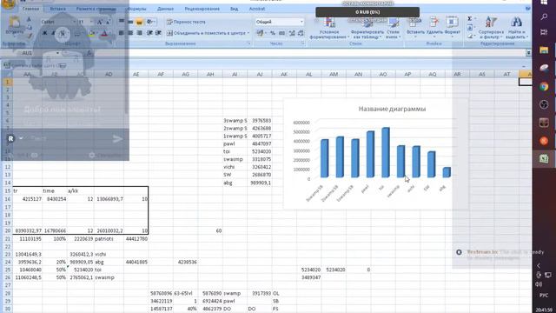Click the increase decimal icon

pos(292,33)
